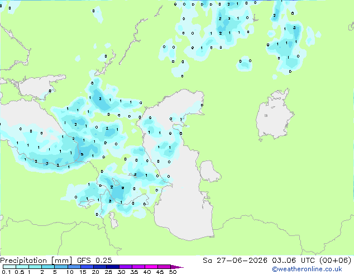Click the 1–2 mm legend color swatch
The height and width of the screenshot is (274, 354).
pos(35,267)
